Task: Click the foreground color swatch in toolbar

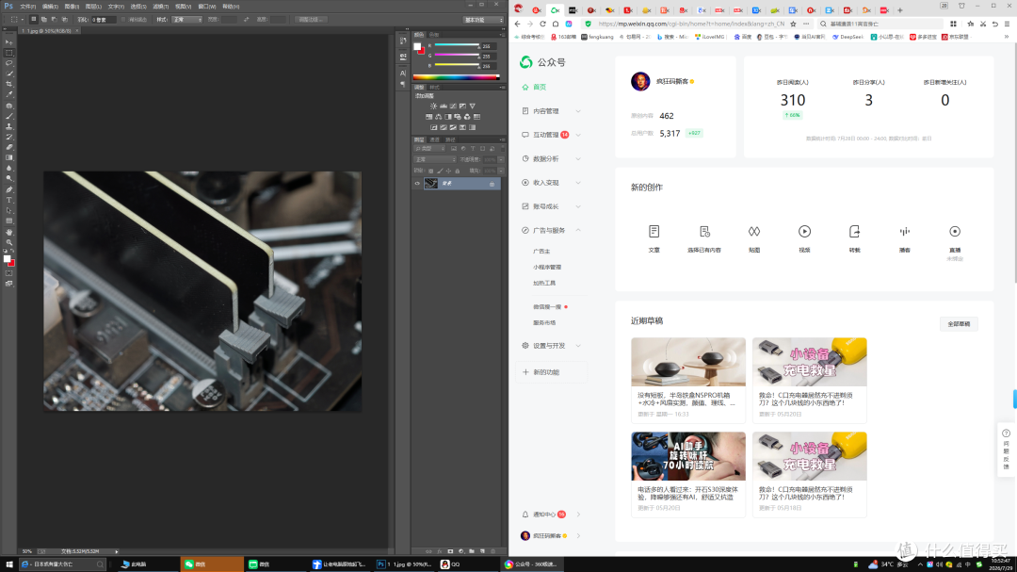Action: coord(8,259)
